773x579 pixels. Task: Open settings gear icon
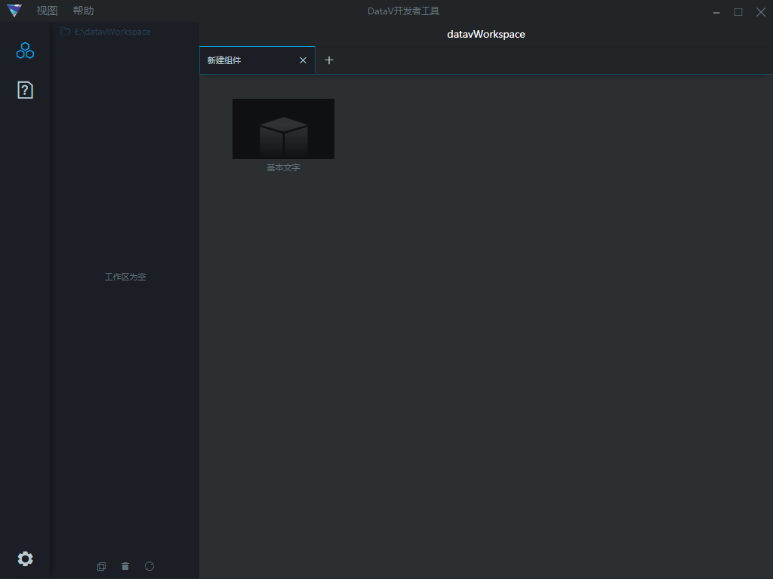coord(25,559)
